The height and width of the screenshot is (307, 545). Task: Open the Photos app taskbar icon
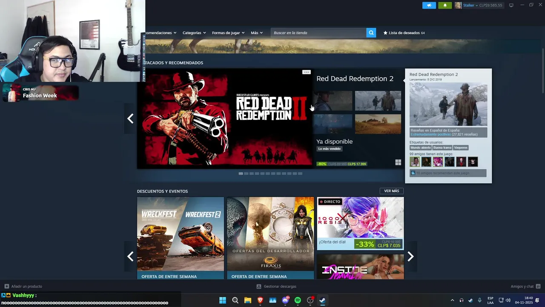click(273, 300)
